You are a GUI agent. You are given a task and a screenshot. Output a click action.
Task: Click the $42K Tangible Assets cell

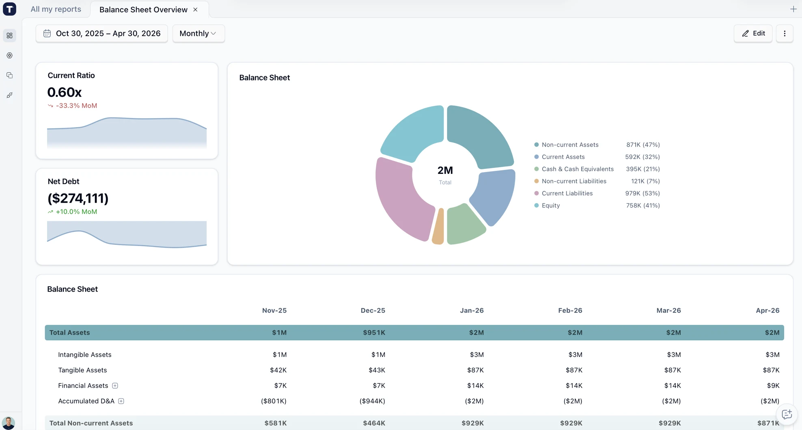[278, 370]
